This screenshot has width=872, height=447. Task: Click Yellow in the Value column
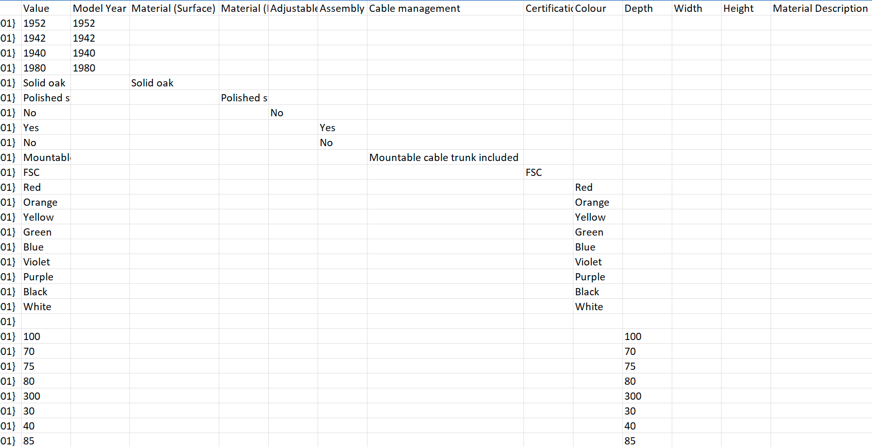coord(45,217)
